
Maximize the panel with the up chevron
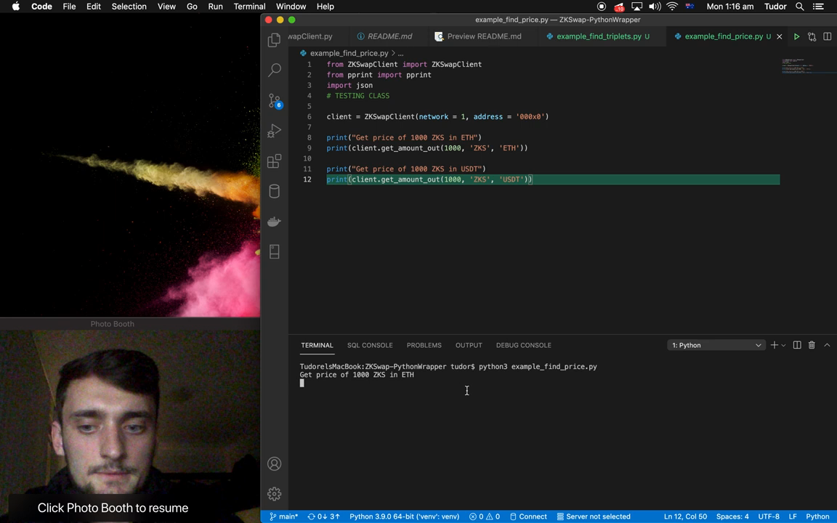point(827,345)
